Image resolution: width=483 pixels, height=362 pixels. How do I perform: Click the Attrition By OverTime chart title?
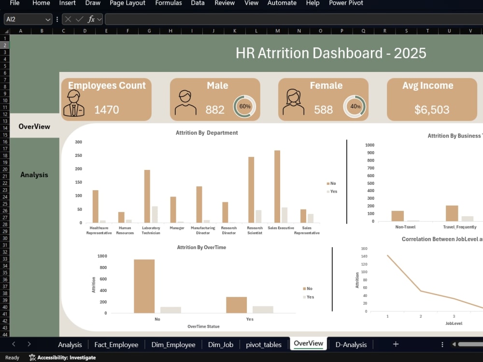click(201, 247)
